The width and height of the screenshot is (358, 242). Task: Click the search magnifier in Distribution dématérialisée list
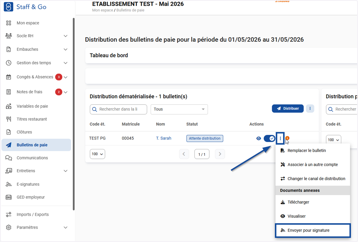(95, 109)
